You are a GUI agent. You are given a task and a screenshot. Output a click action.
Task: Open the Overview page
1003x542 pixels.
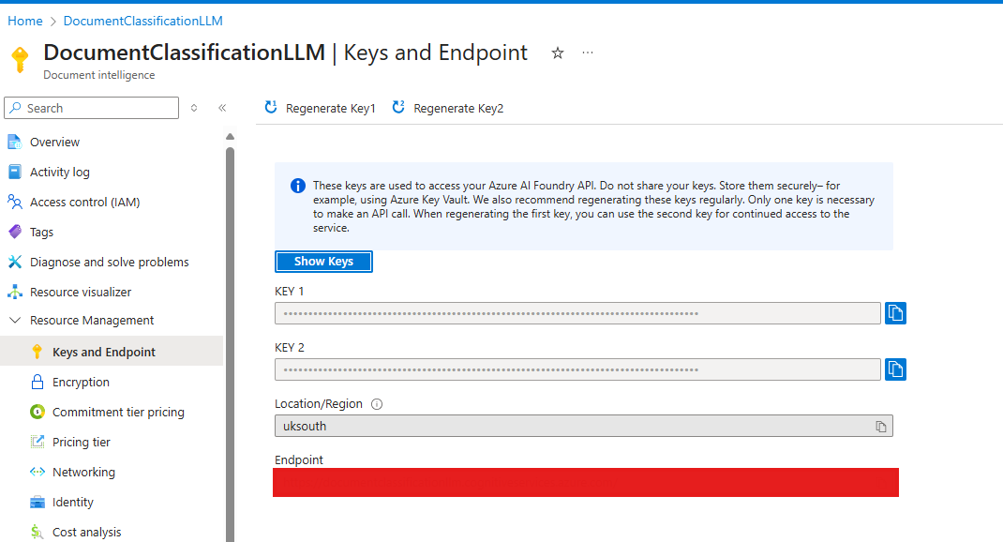point(54,142)
